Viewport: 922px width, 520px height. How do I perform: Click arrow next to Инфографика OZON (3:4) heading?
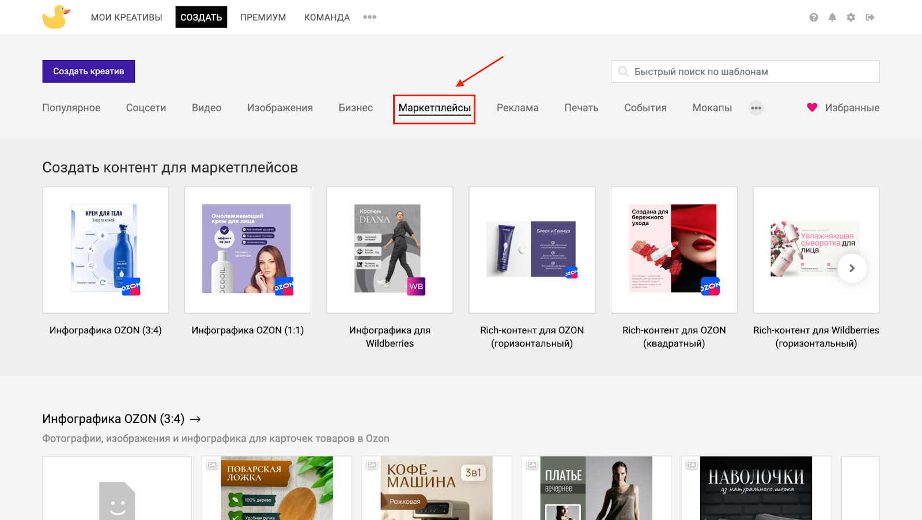[195, 419]
